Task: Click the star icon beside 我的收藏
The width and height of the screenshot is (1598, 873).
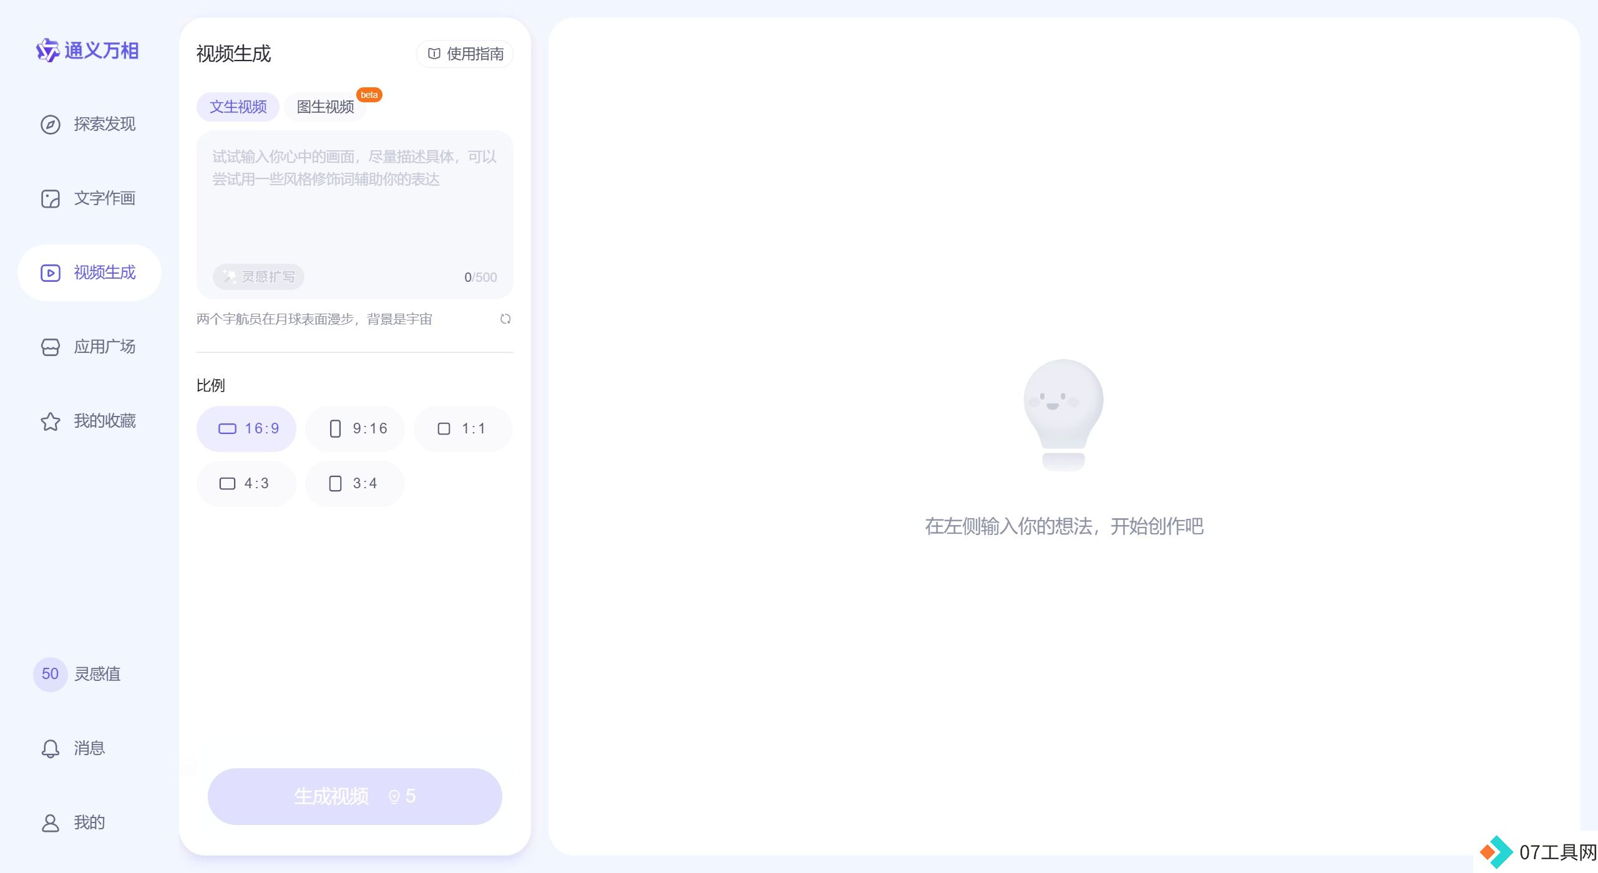Action: click(50, 421)
